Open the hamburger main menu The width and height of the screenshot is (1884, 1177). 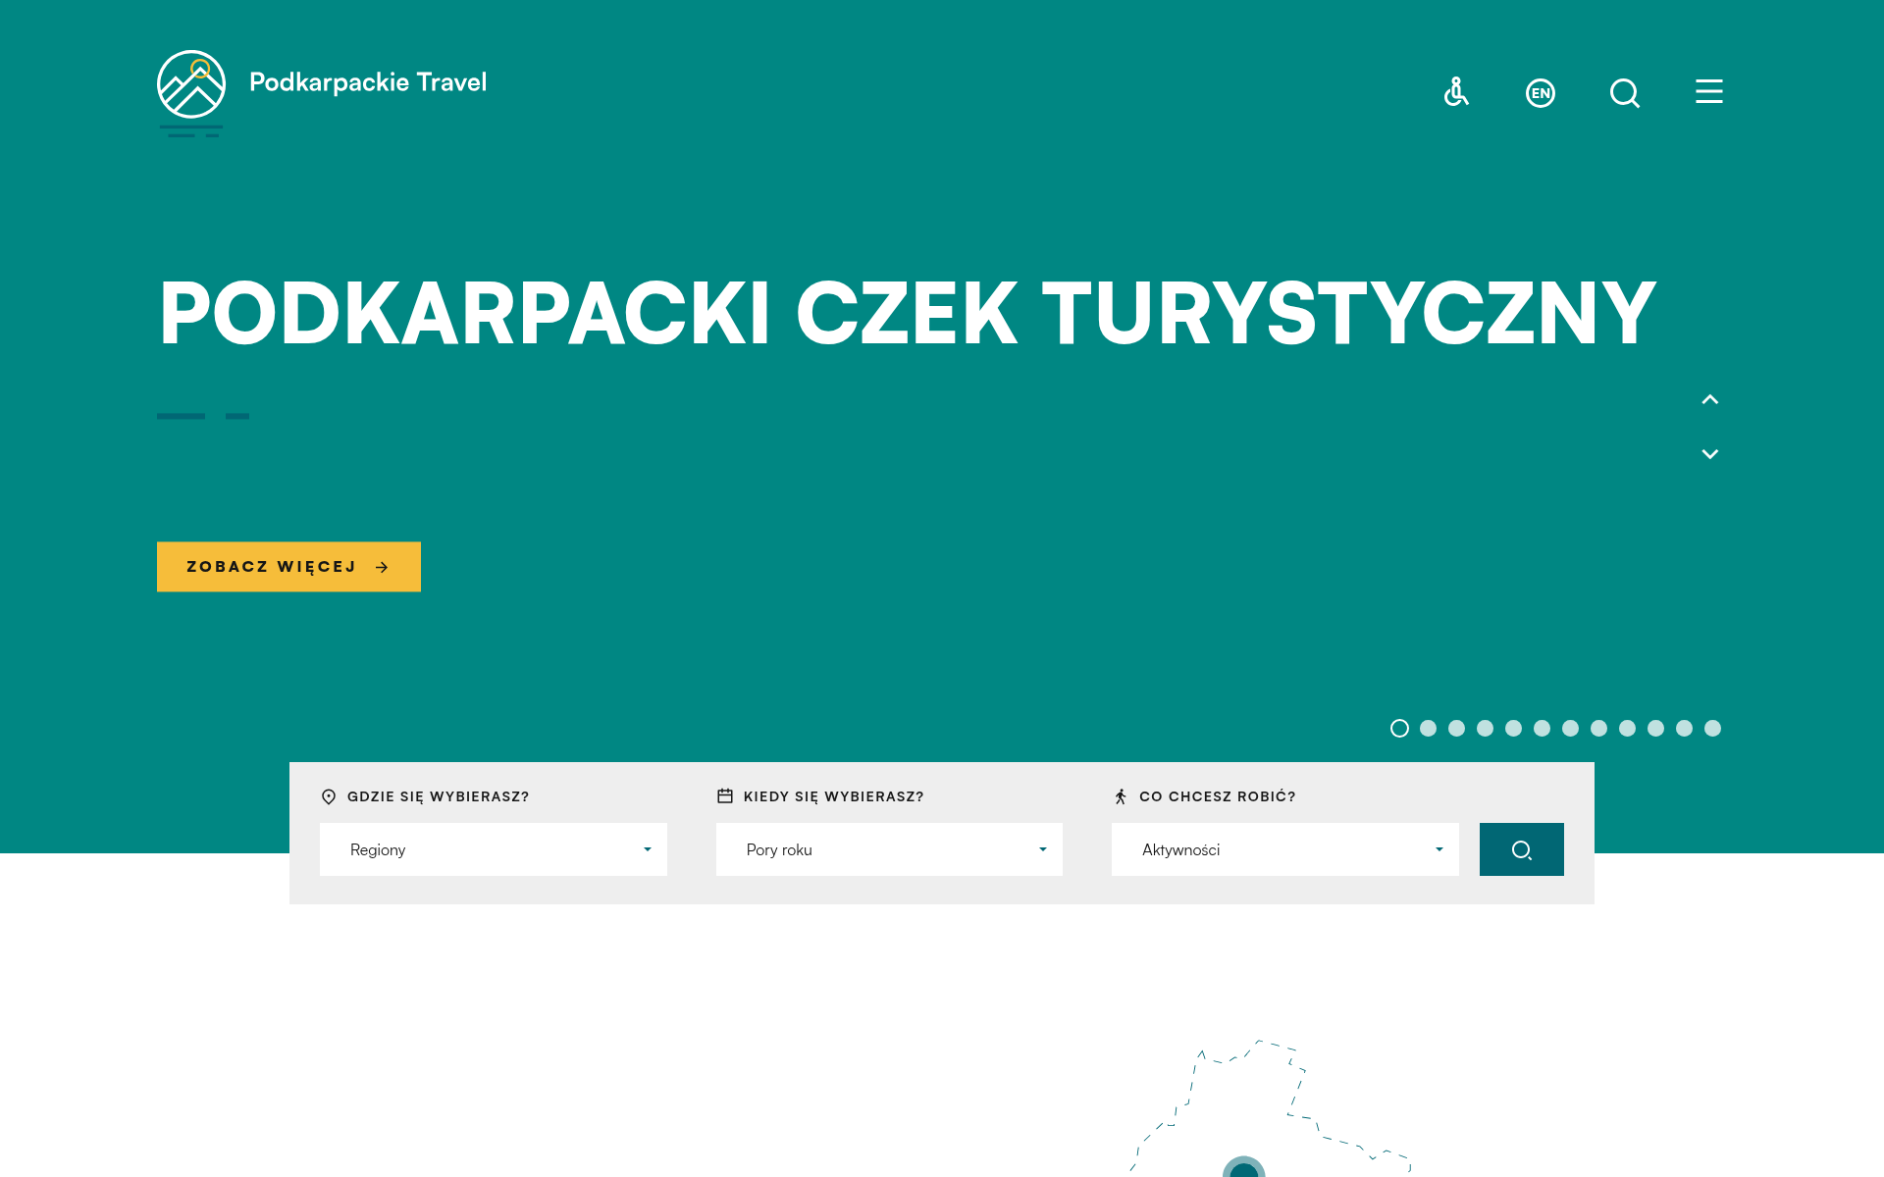pyautogui.click(x=1709, y=91)
